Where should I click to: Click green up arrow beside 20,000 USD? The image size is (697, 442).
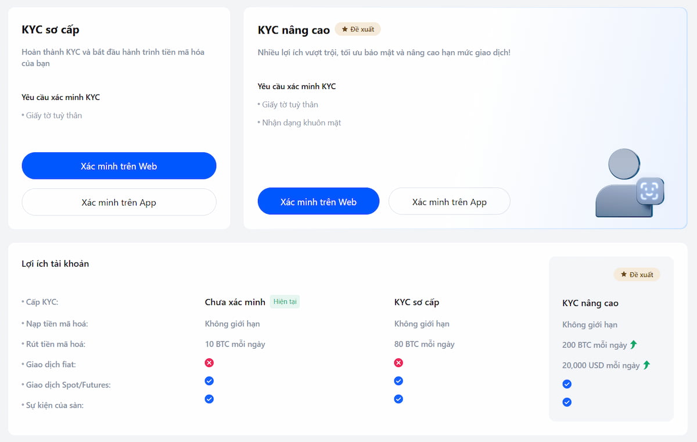[646, 365]
